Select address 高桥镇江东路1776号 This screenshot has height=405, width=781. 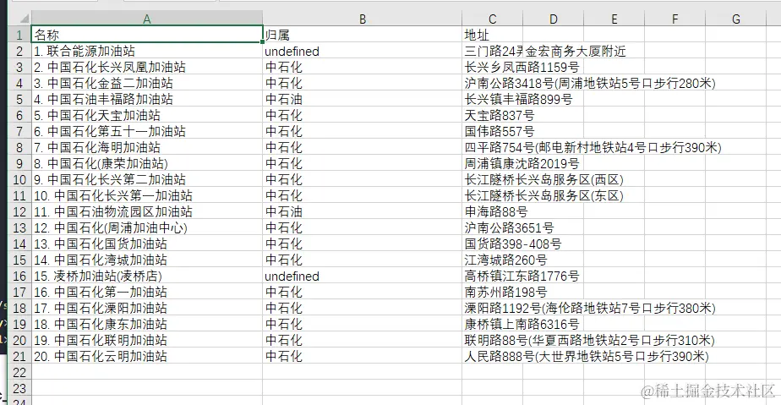[x=522, y=276]
